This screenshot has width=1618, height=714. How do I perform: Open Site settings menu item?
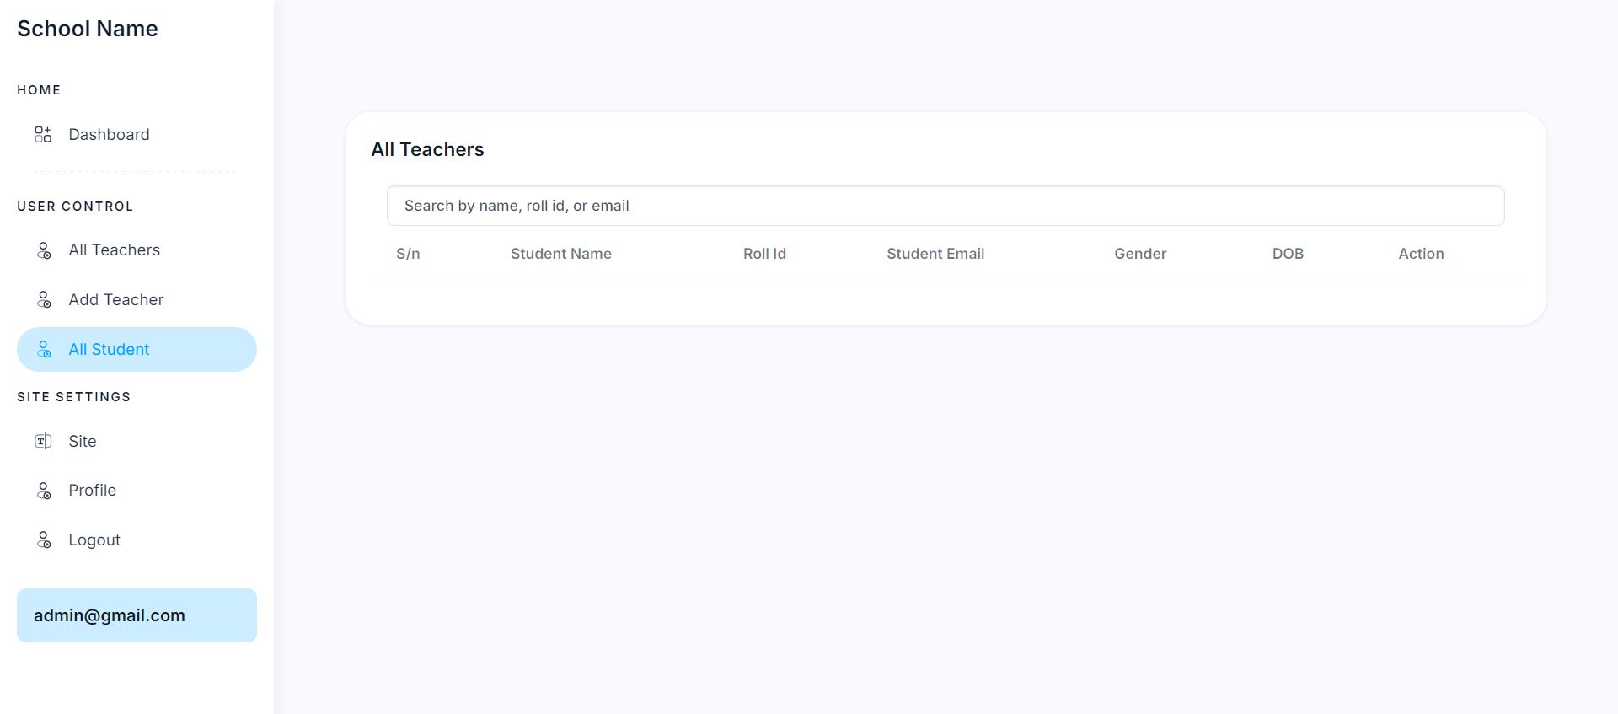[83, 442]
